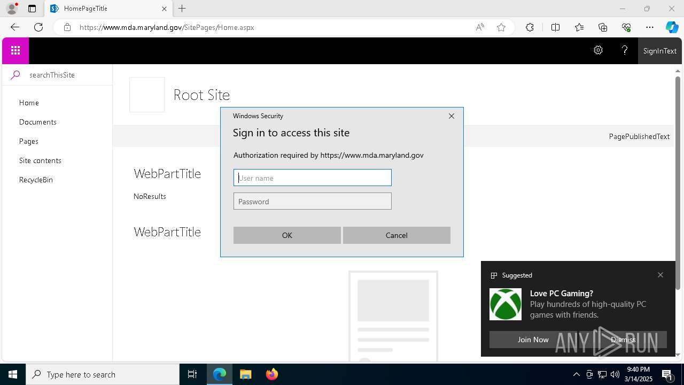Confirm sign-in with OK button
Image resolution: width=684 pixels, height=385 pixels.
pyautogui.click(x=287, y=235)
